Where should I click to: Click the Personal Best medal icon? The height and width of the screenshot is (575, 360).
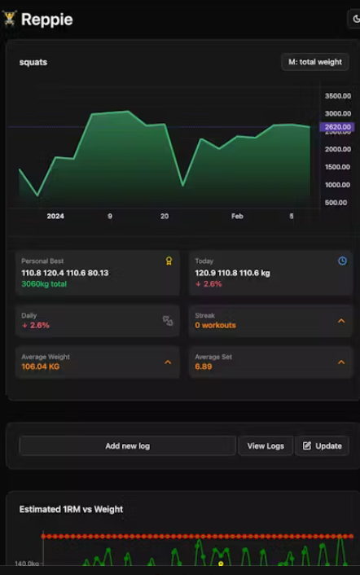click(169, 261)
